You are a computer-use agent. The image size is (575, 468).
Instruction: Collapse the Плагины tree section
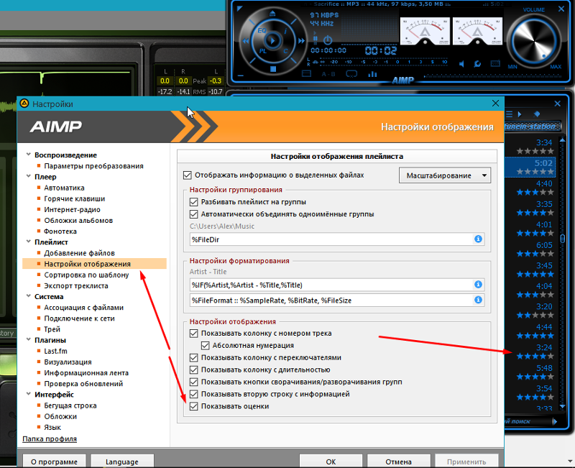point(28,339)
